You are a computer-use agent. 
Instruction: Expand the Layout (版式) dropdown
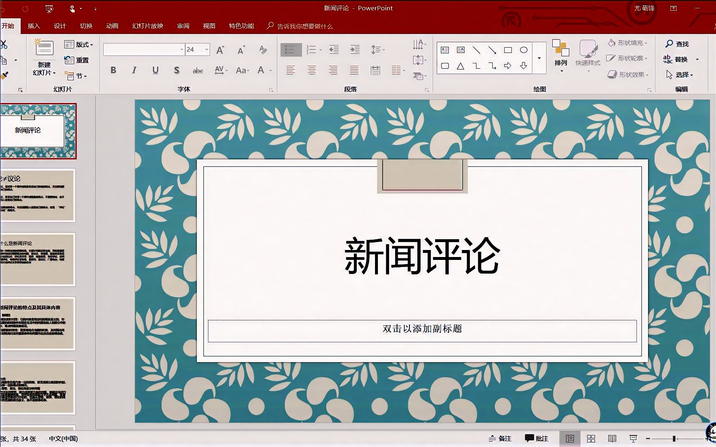pos(79,44)
